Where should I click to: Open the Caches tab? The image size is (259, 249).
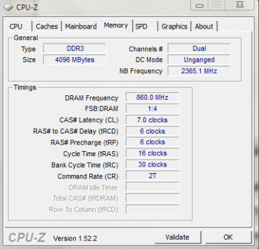point(47,27)
